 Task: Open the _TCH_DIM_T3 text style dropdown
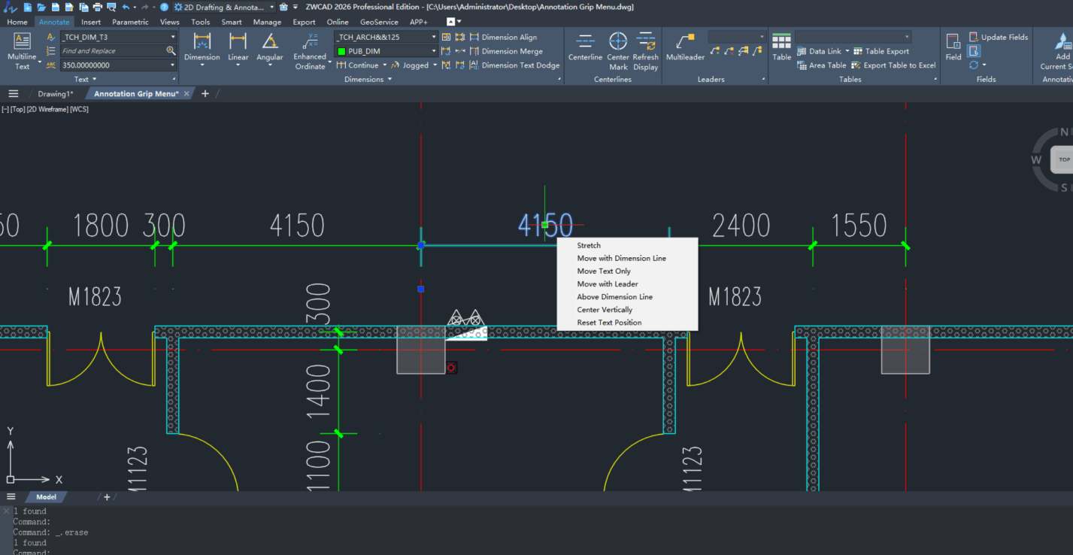click(x=172, y=37)
